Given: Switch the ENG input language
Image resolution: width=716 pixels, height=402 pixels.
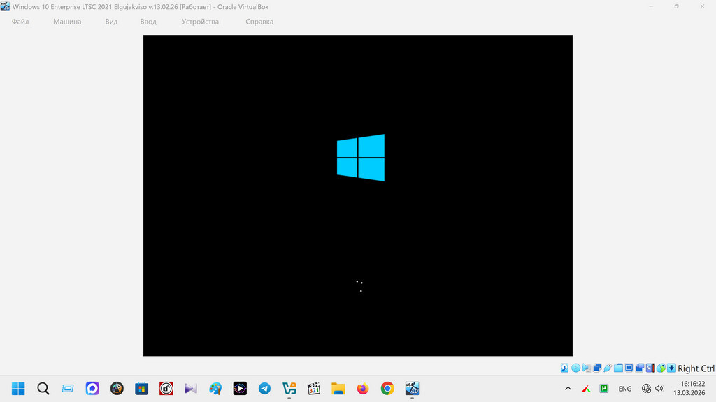Looking at the screenshot, I should pyautogui.click(x=624, y=389).
